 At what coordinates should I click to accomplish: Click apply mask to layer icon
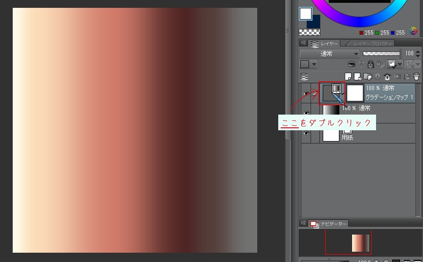point(406,77)
